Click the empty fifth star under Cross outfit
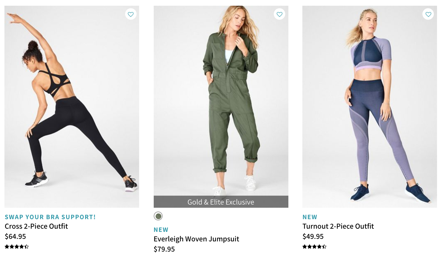Image resolution: width=444 pixels, height=256 pixels. pyautogui.click(x=27, y=246)
